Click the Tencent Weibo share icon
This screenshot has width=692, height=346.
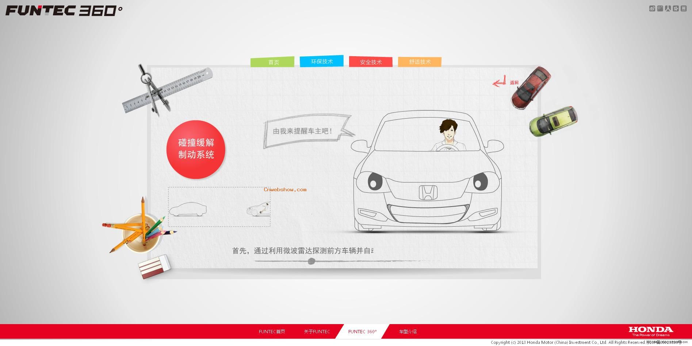click(x=661, y=8)
